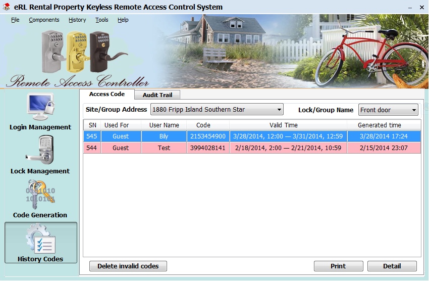The image size is (429, 281).
Task: Select user name cell Bily
Action: (164, 136)
